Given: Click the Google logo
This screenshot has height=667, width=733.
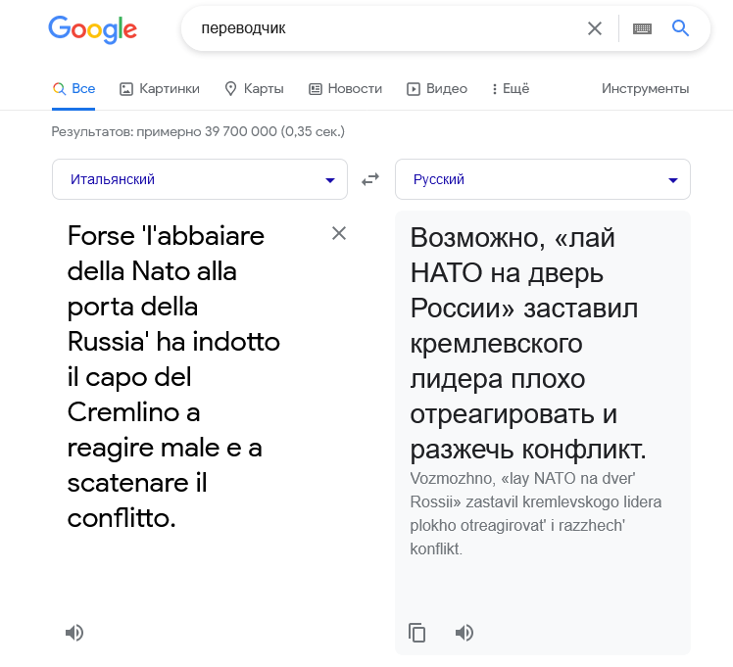Looking at the screenshot, I should point(92,29).
